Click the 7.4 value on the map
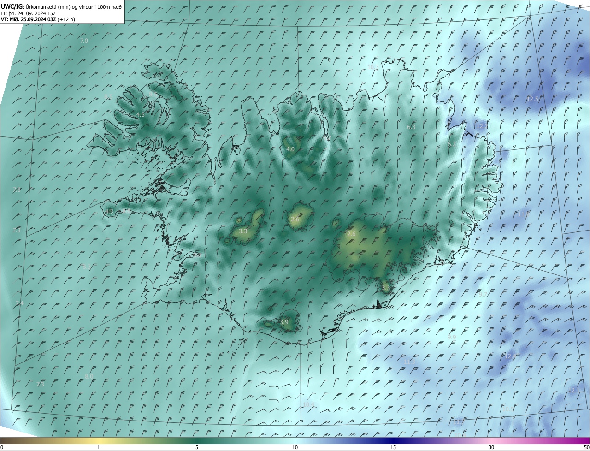590x451 pixels. [19, 303]
